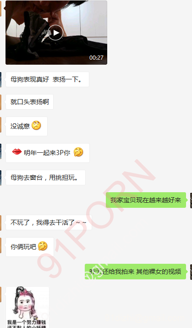Click the red lips emoji
The width and height of the screenshot is (192, 328).
pyautogui.click(x=16, y=151)
